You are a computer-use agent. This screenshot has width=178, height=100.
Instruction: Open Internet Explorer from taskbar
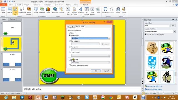[x=6, y=97]
